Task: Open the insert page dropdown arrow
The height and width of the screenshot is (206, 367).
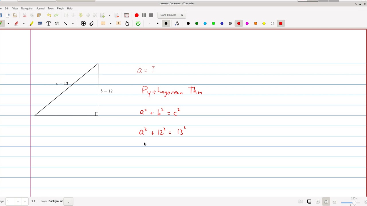Action: [109, 15]
